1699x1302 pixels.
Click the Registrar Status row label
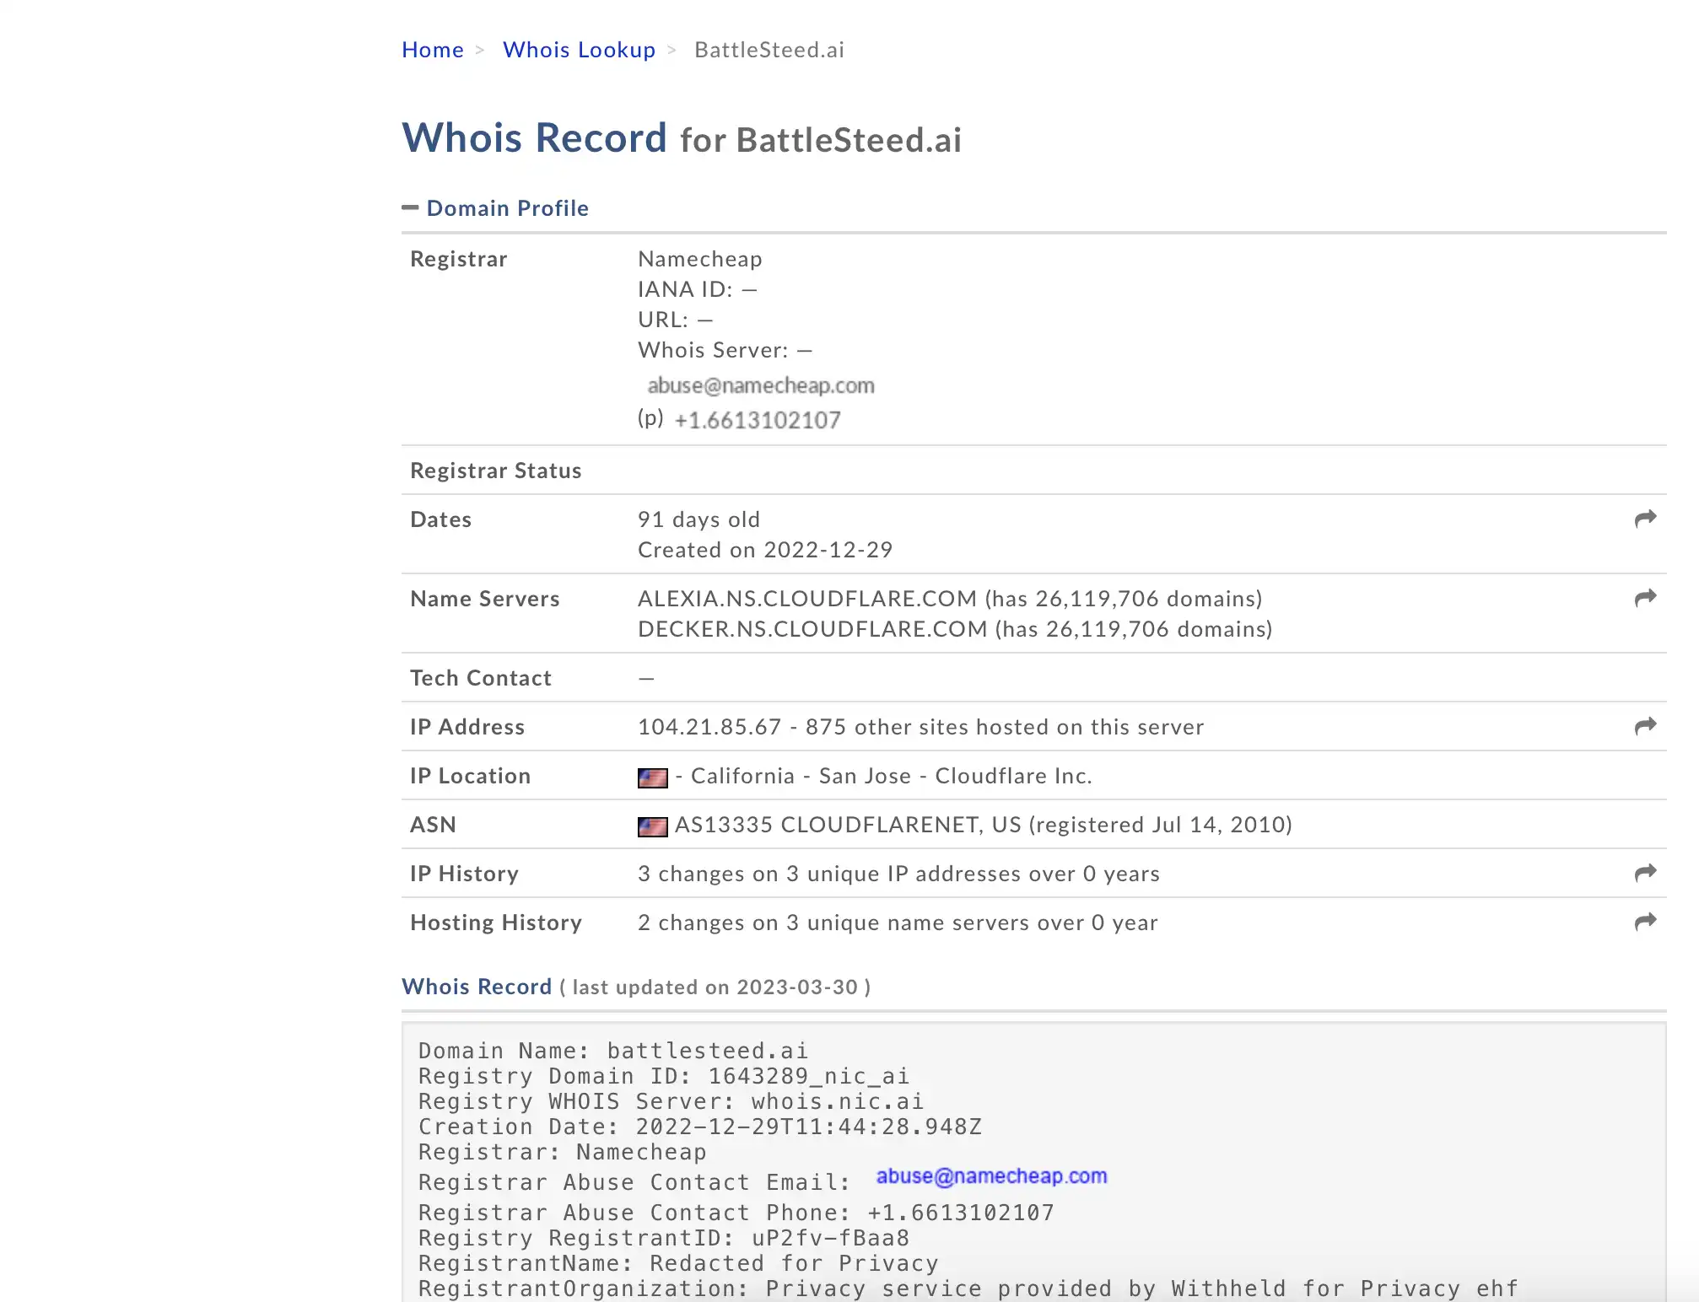[x=496, y=471]
